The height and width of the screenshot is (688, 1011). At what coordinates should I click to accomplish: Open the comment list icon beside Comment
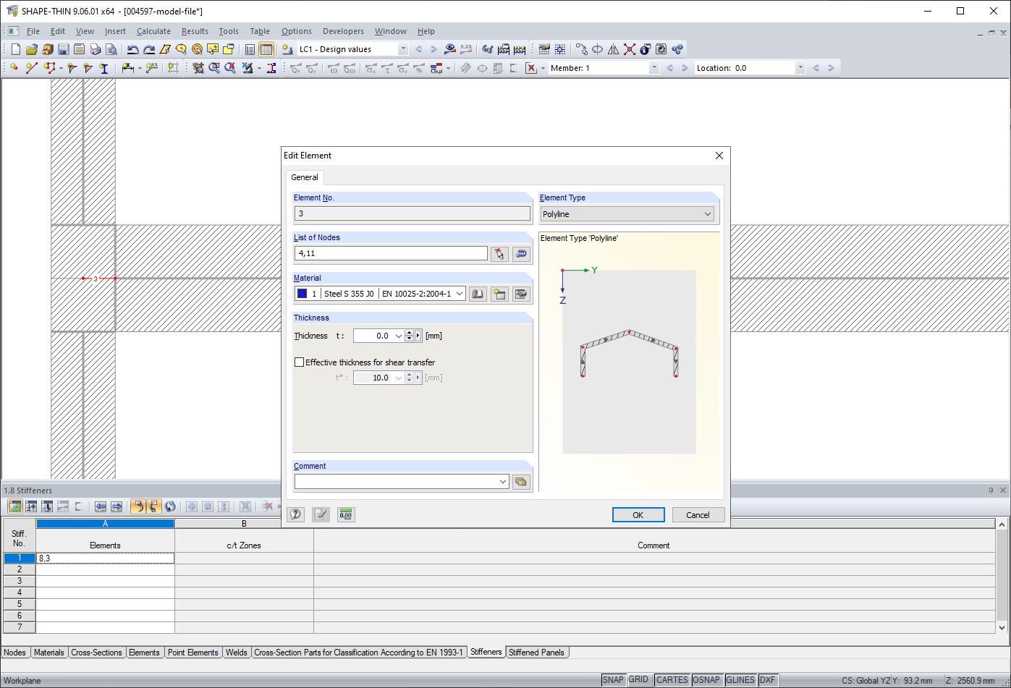click(x=521, y=482)
